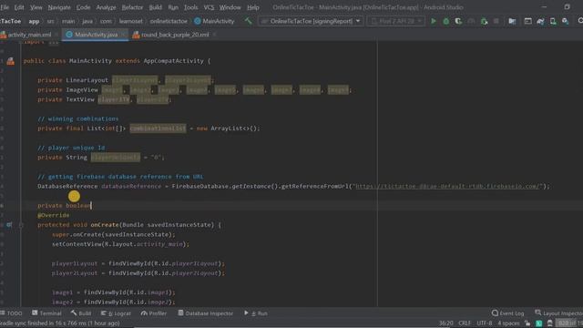The height and width of the screenshot is (328, 583).
Task: Run the app with green play button
Action: tap(434, 21)
